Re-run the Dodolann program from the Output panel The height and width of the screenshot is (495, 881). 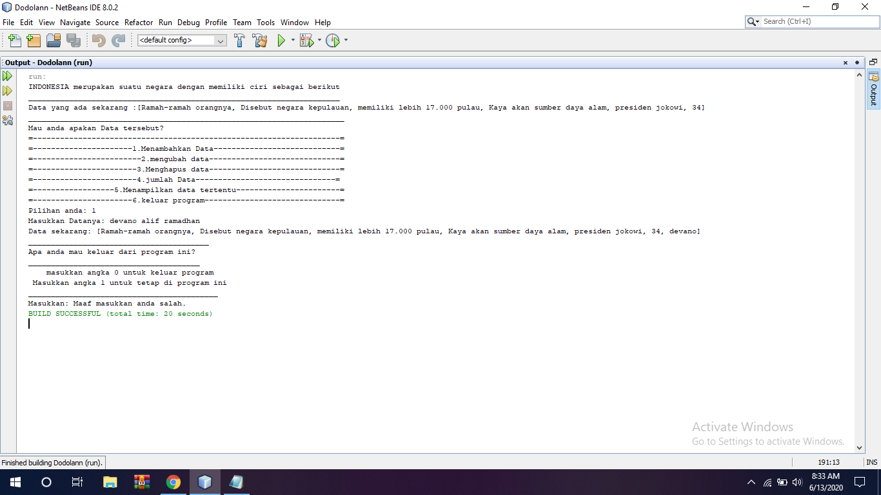pos(7,75)
